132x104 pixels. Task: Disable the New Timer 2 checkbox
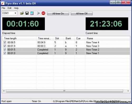5,50
